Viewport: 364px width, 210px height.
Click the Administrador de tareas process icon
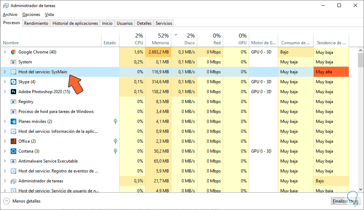pos(13,181)
